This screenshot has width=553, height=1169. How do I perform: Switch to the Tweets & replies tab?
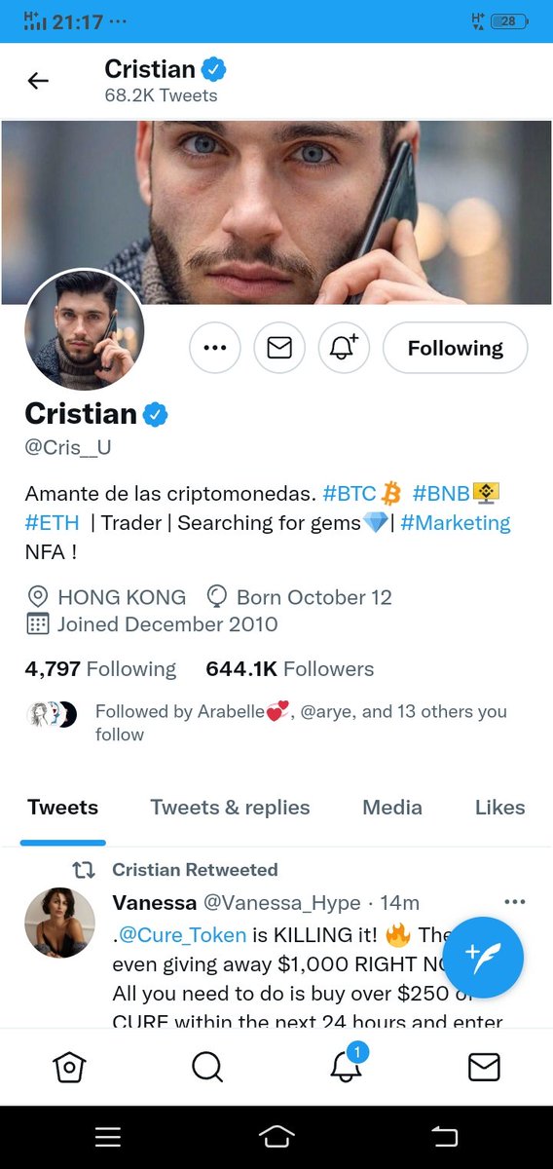click(x=230, y=808)
